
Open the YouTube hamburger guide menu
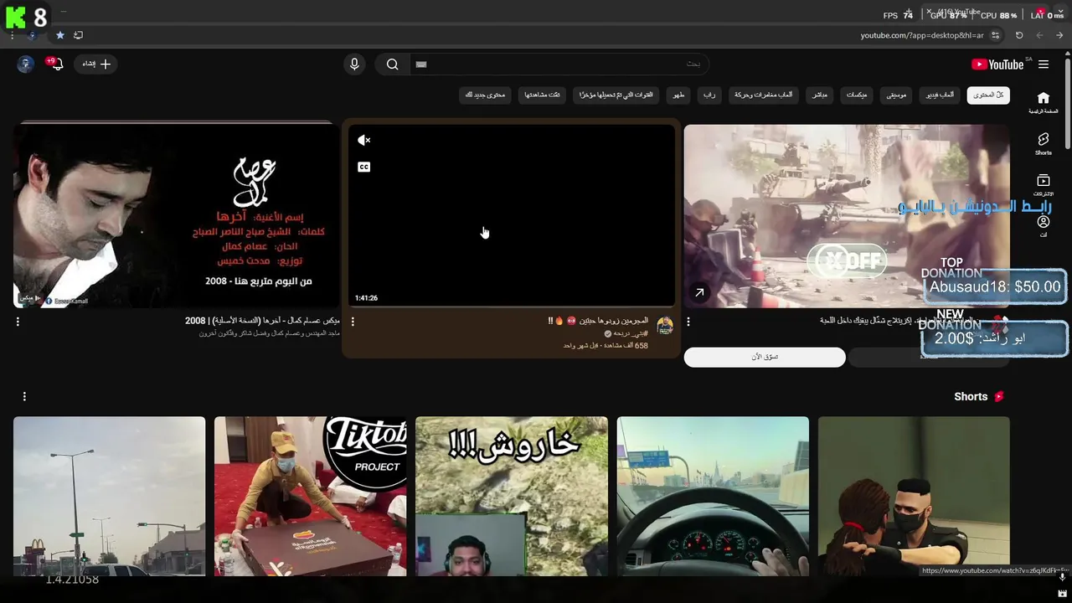(1044, 64)
